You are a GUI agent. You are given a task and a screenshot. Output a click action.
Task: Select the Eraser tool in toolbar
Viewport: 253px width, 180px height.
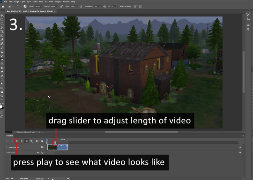click(2, 60)
